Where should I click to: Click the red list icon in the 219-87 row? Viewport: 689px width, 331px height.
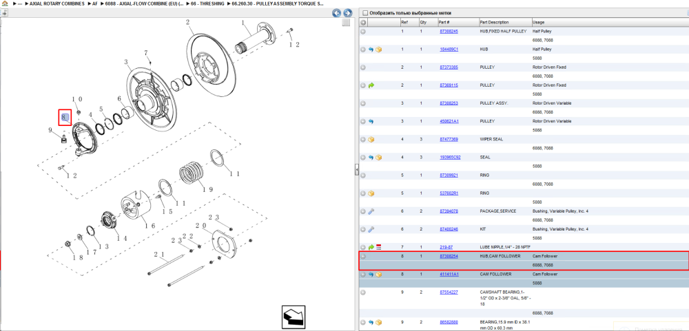(378, 248)
